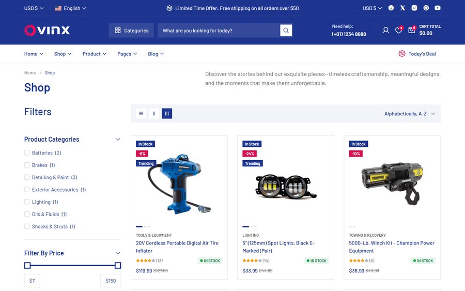Click the CART TOTAL $0.00 text

(x=430, y=30)
